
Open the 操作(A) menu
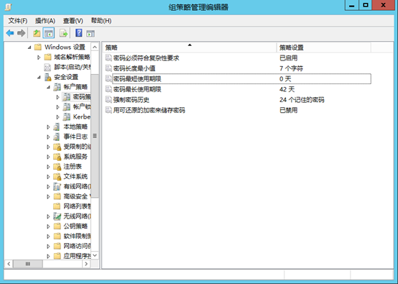coord(45,21)
